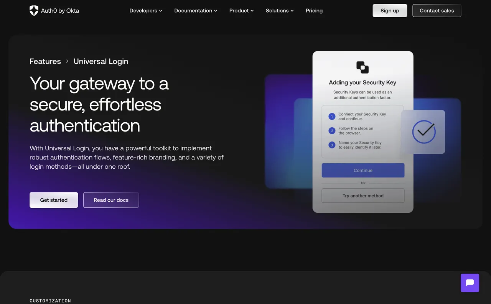
Task: Click the Universal Login breadcrumb
Action: pos(101,61)
